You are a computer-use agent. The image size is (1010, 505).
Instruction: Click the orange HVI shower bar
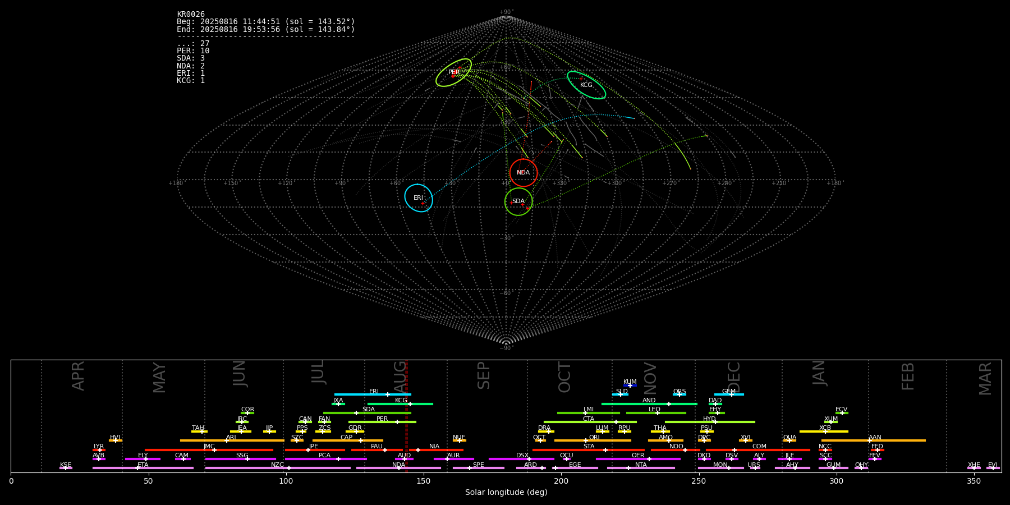click(x=116, y=440)
